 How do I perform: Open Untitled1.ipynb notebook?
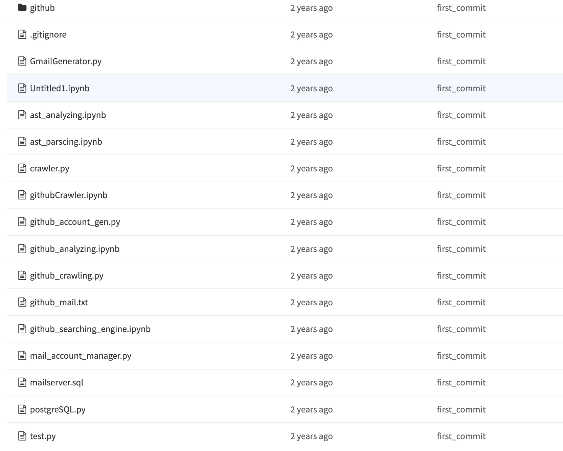pyautogui.click(x=60, y=88)
